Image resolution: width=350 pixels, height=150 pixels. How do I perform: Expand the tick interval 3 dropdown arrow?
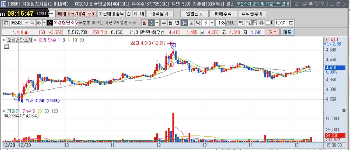click(212, 23)
